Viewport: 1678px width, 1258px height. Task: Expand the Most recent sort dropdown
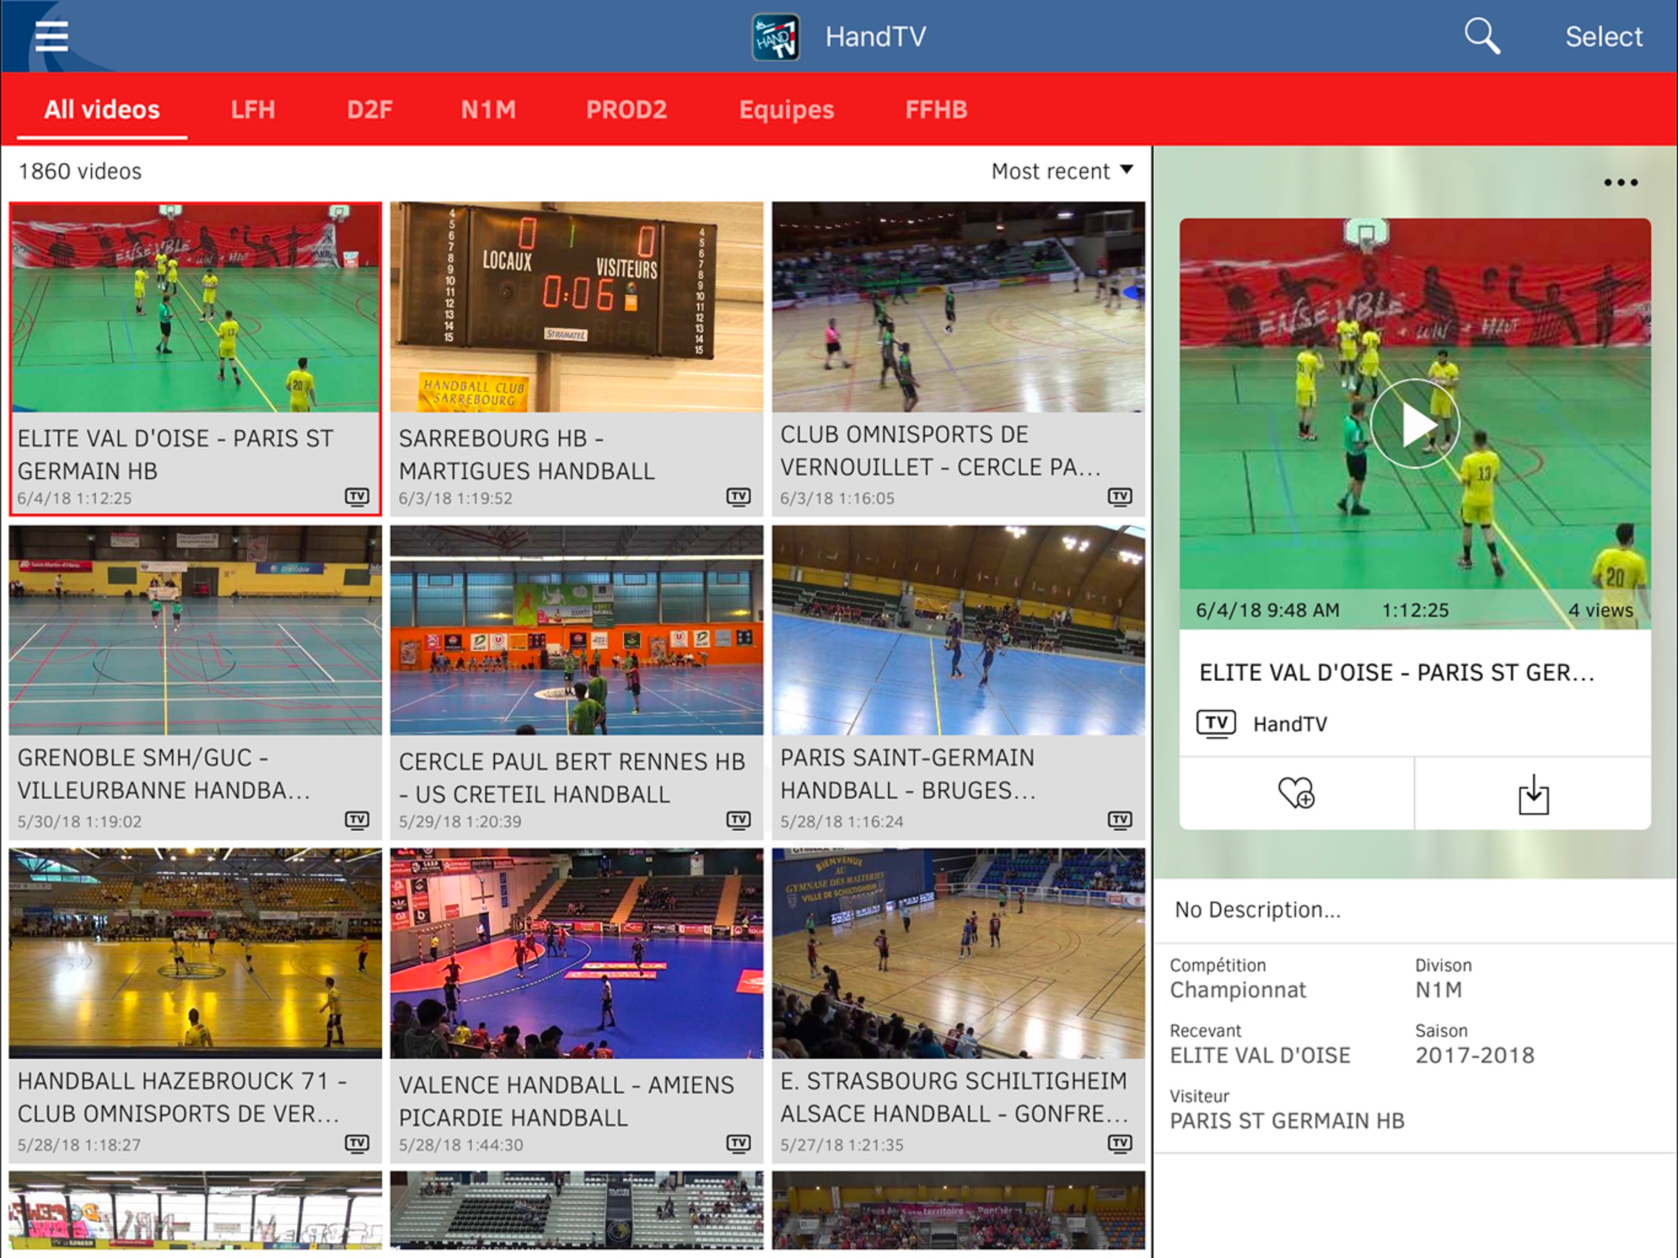(1062, 171)
